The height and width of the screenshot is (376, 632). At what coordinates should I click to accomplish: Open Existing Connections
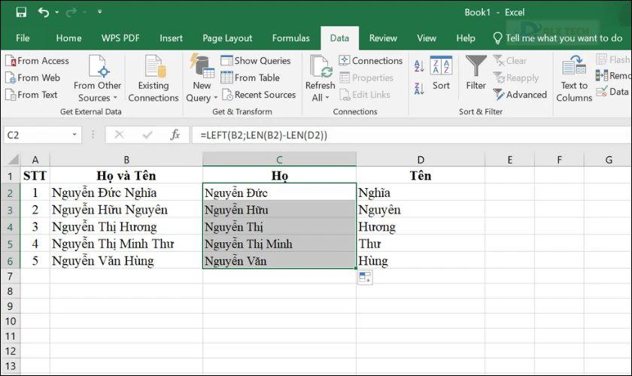tap(153, 79)
